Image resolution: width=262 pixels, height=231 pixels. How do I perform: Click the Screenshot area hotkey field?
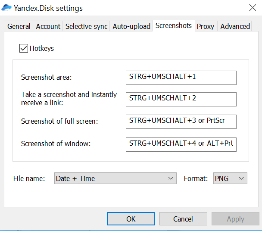(181, 78)
